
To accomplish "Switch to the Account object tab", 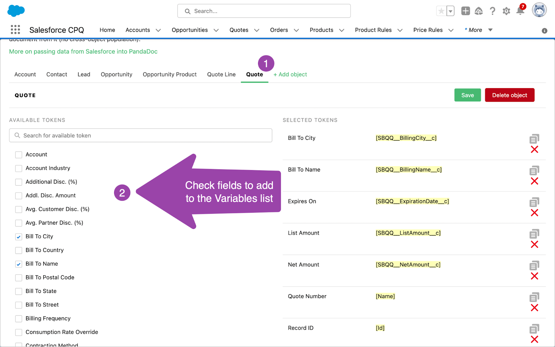I will coord(25,74).
